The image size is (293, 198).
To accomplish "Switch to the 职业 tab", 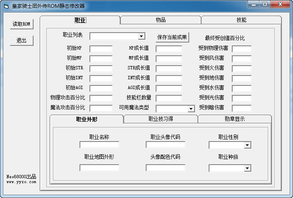I will 80,20.
